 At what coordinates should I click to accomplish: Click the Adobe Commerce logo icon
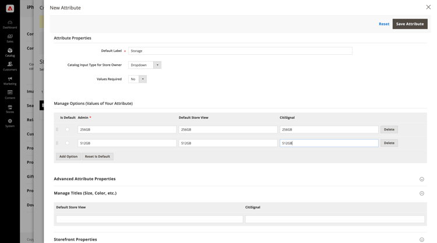[10, 9]
